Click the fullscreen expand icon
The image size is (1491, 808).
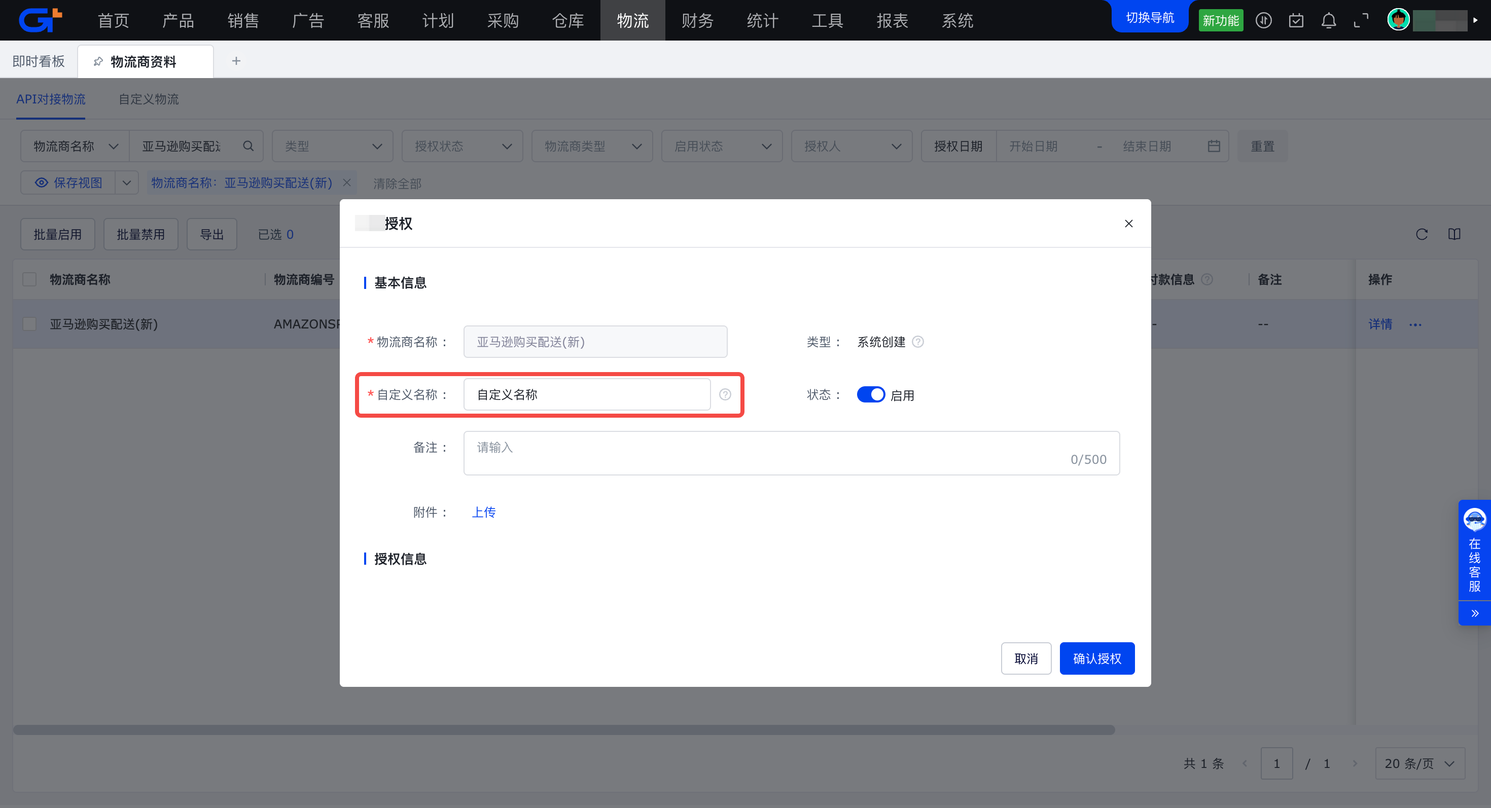coord(1361,21)
